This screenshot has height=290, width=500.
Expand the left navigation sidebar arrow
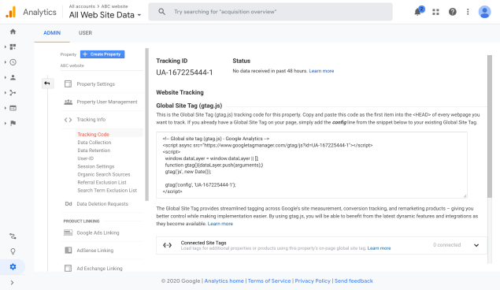(x=12, y=283)
